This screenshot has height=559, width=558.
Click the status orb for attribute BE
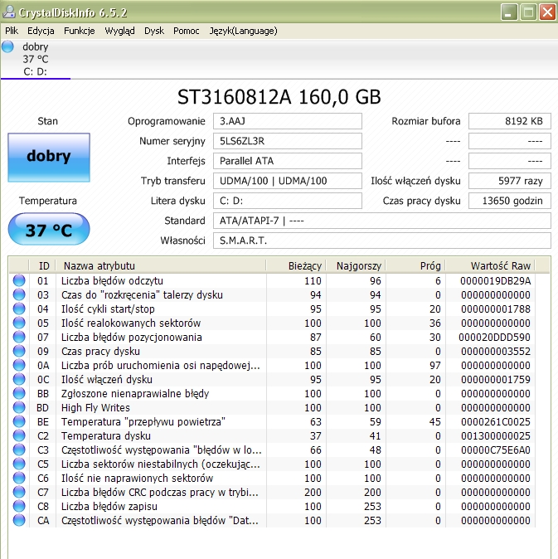coord(19,422)
